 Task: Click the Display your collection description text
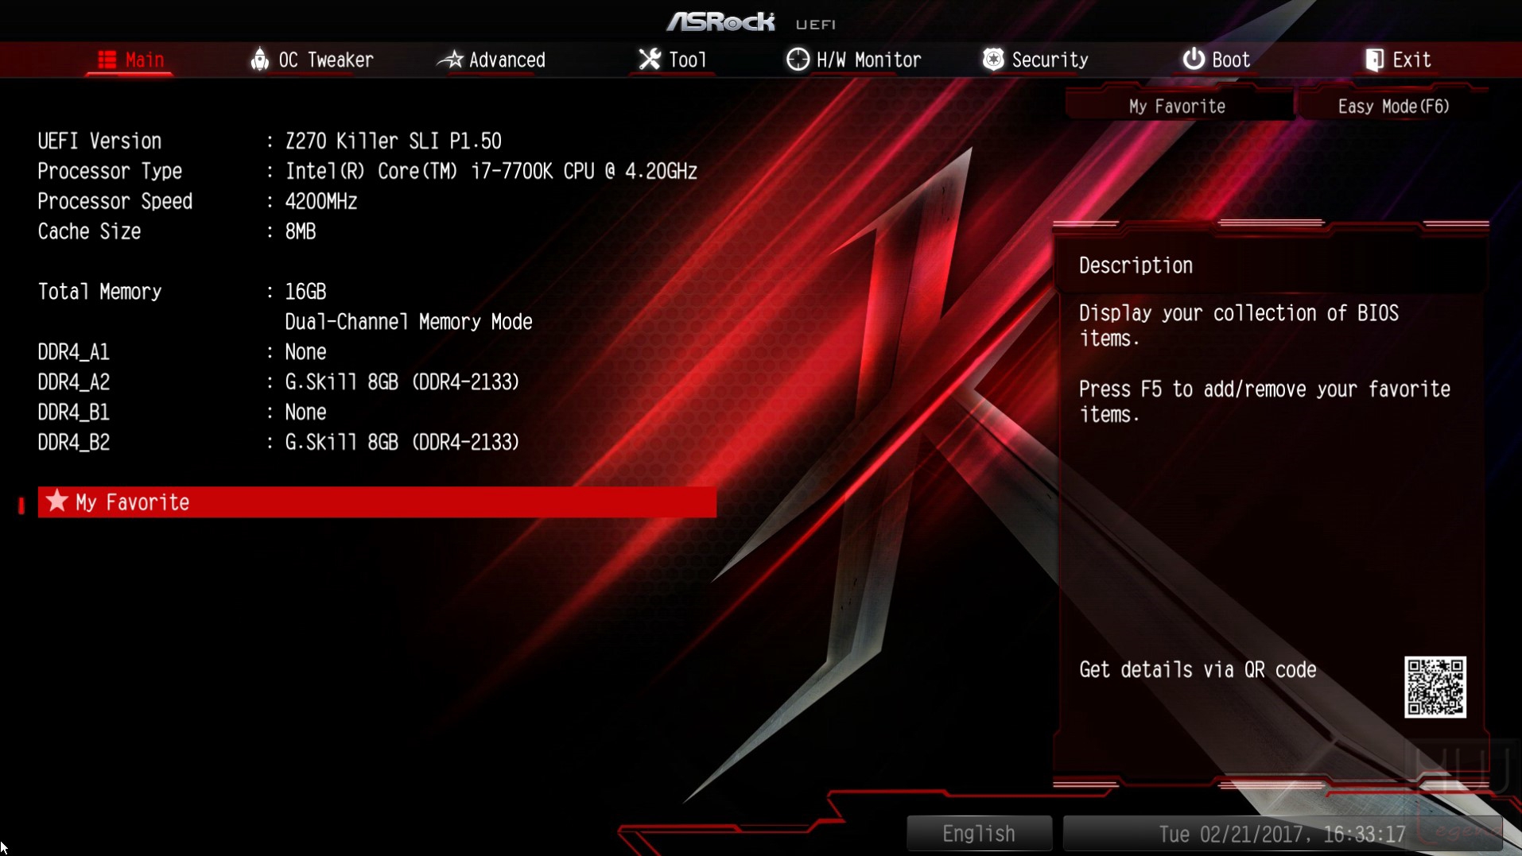coord(1239,325)
